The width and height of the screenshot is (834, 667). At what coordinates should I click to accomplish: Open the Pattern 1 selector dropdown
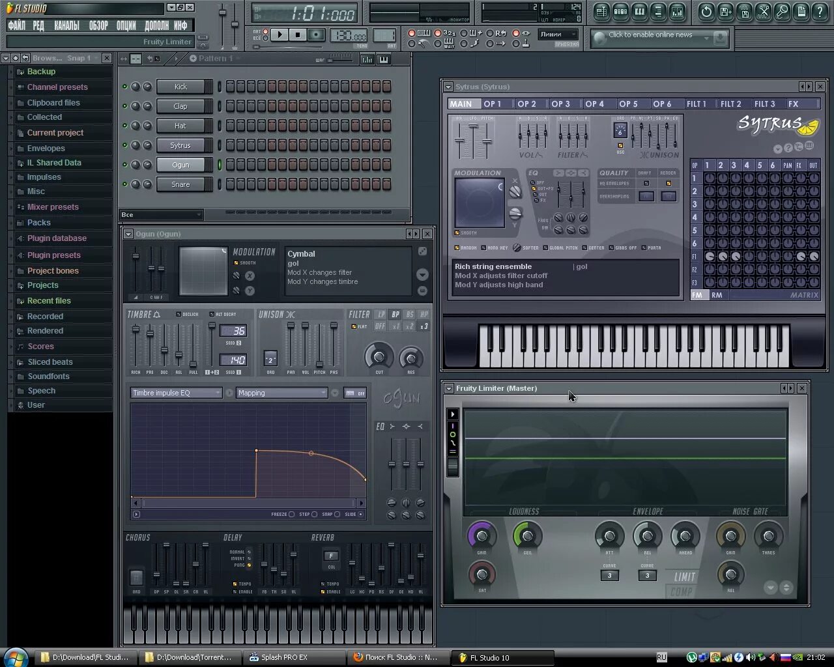[x=214, y=58]
